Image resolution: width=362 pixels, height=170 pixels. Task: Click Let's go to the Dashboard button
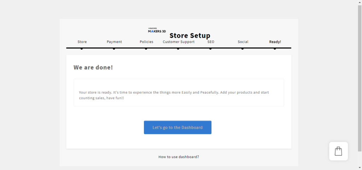pos(177,127)
